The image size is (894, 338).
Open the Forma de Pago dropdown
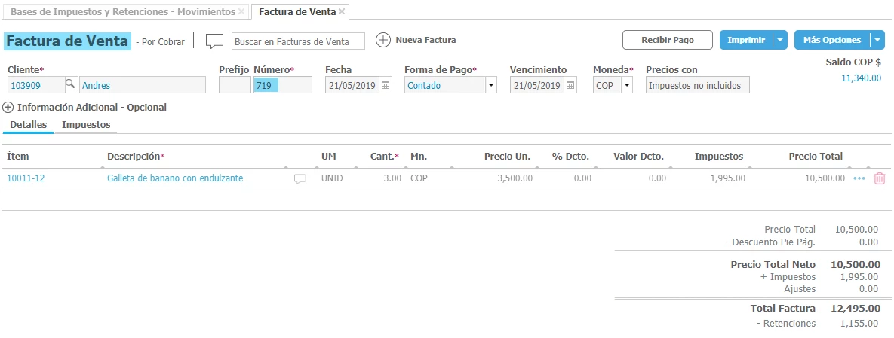[x=492, y=85]
